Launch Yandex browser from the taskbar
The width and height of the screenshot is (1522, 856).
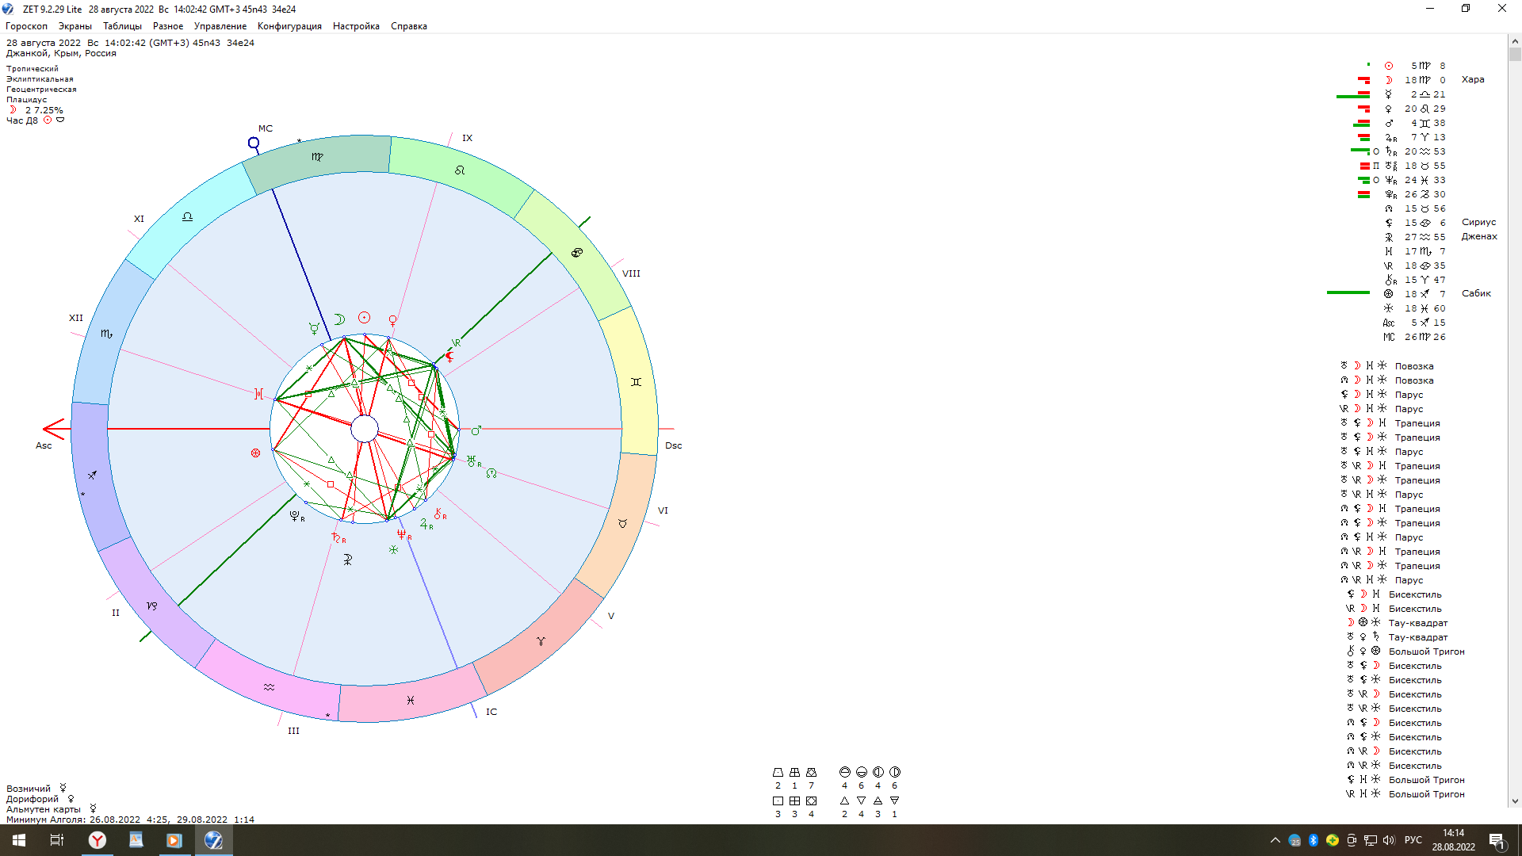[x=97, y=840]
